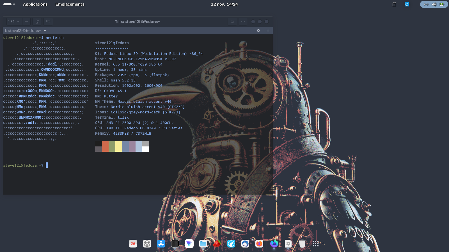Screen dimensions: 449x252
Task: Click the terminal prompt cursor line
Action: click(x=26, y=165)
